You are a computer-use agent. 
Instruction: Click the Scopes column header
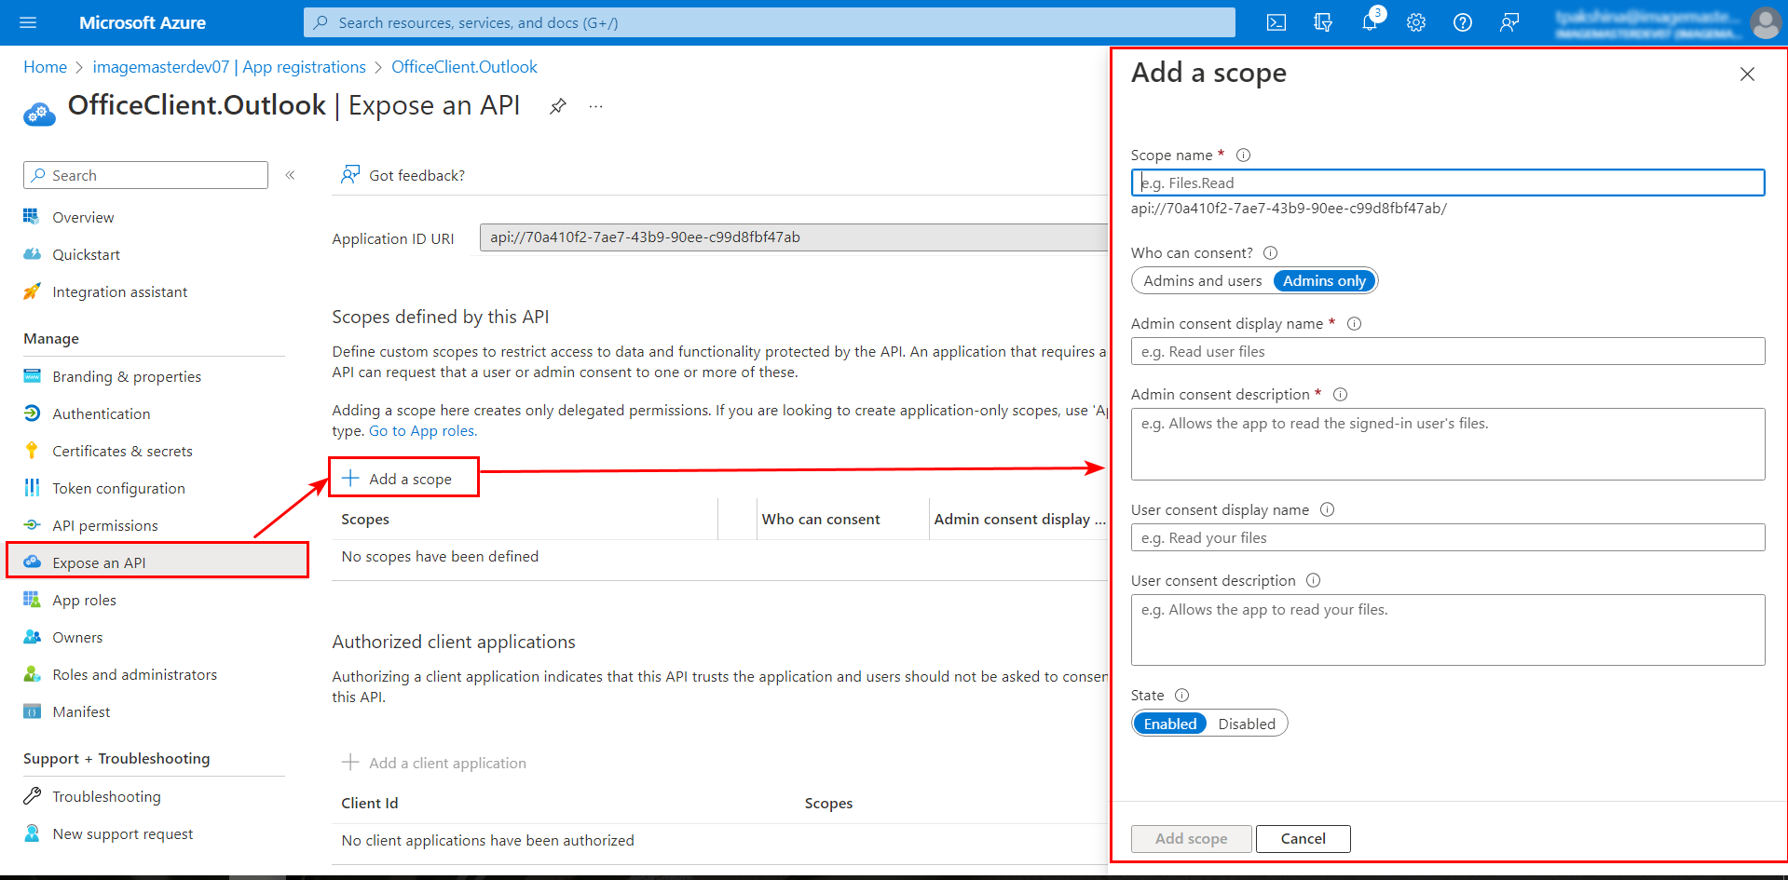coord(365,519)
